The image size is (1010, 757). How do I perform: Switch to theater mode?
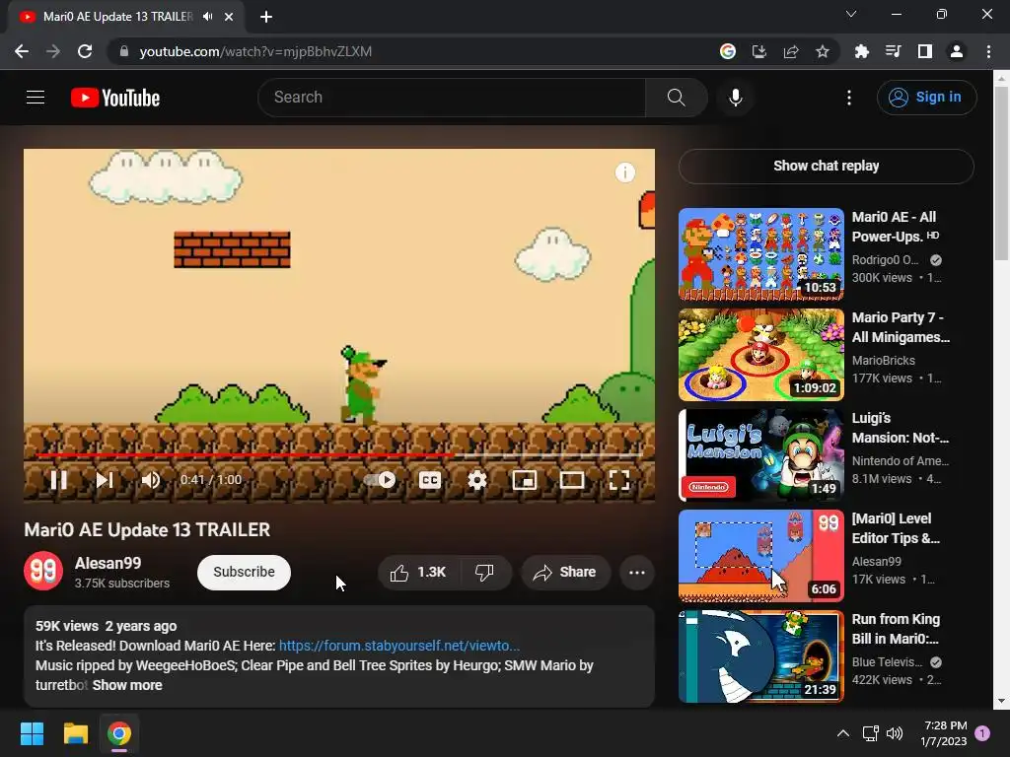coord(572,480)
